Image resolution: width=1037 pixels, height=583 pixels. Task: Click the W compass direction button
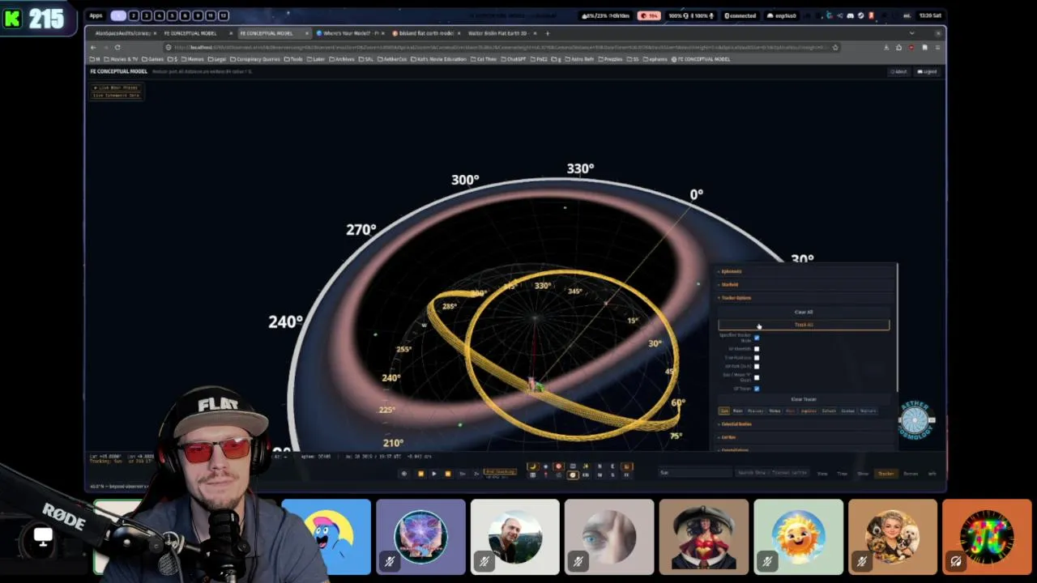[600, 475]
